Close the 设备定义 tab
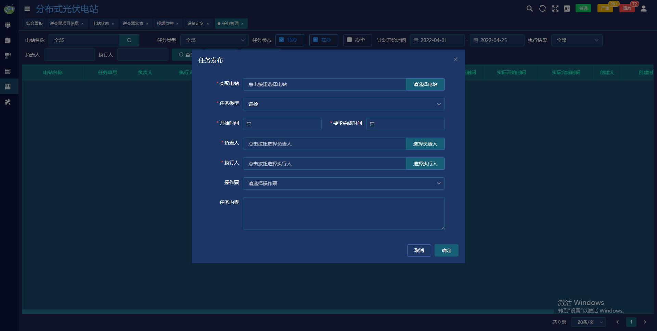 point(208,24)
